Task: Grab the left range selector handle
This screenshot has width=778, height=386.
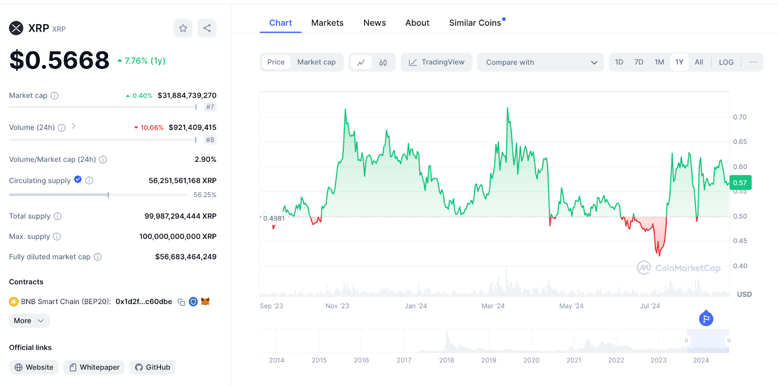Action: [687, 341]
